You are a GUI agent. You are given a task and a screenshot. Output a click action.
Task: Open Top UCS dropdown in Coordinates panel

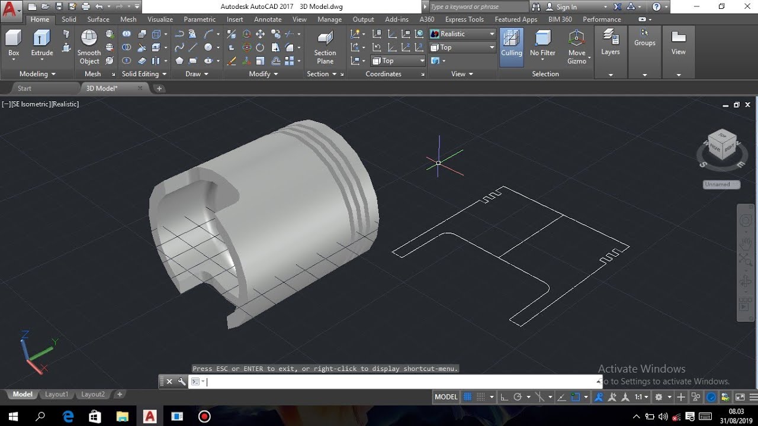coord(399,60)
